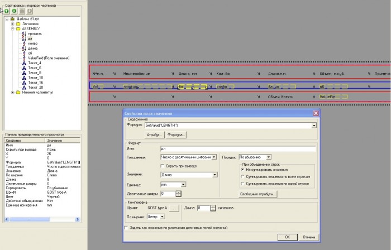Screen dimensions: 391x250
Task: Click the sort icon beside длина in tree
Action: coord(24,49)
